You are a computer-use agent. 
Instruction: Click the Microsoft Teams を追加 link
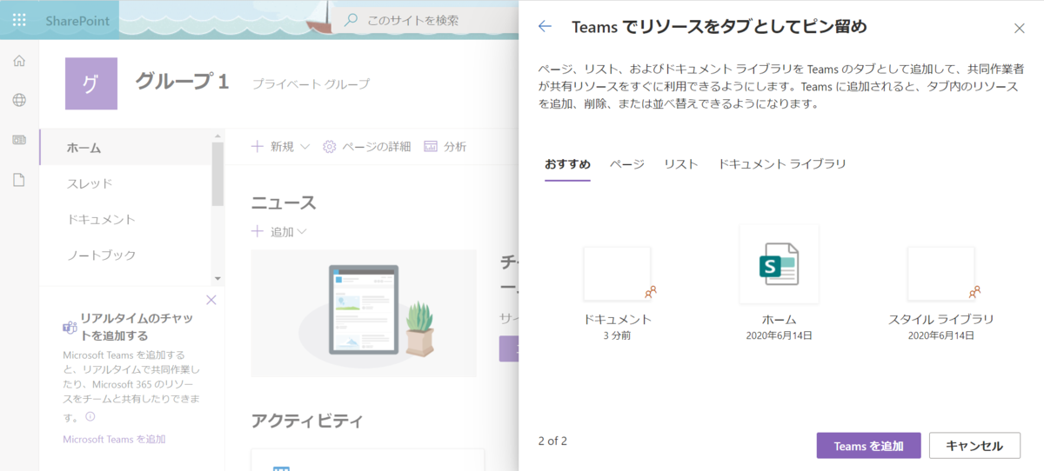[114, 439]
